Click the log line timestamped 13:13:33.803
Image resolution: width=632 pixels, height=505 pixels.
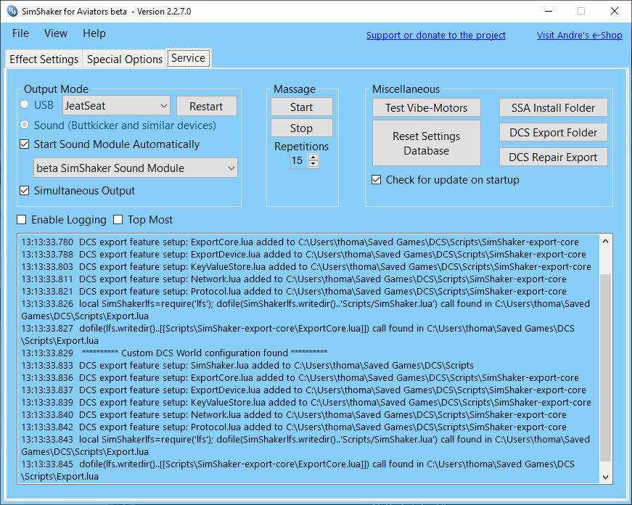(306, 266)
